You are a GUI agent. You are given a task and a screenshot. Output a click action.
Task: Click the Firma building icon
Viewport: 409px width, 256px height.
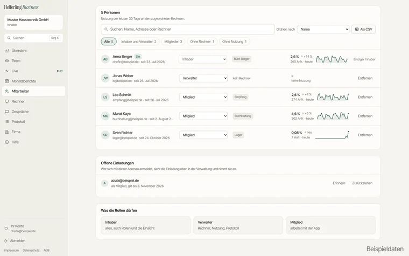point(7,132)
